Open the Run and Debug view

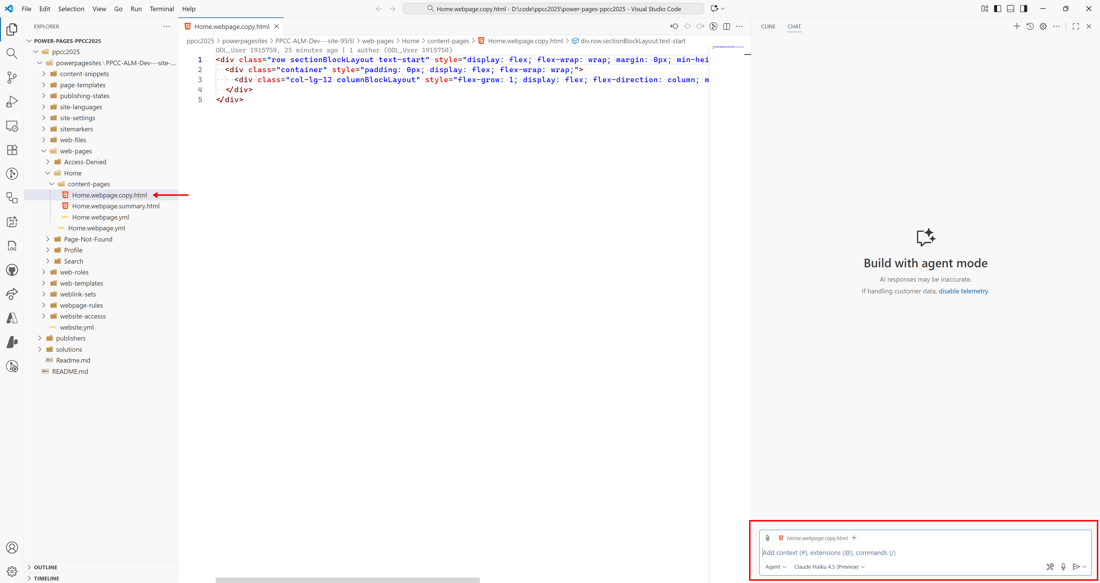click(x=11, y=101)
